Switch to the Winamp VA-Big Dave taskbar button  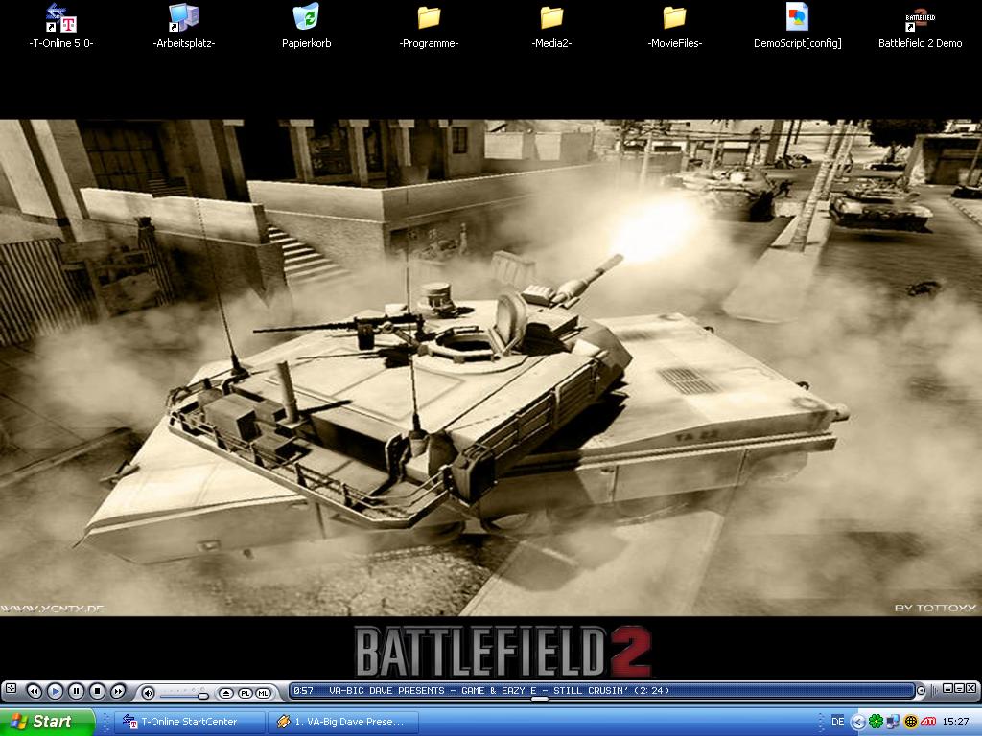344,722
